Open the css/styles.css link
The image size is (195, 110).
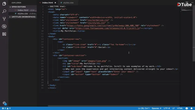(96, 23)
